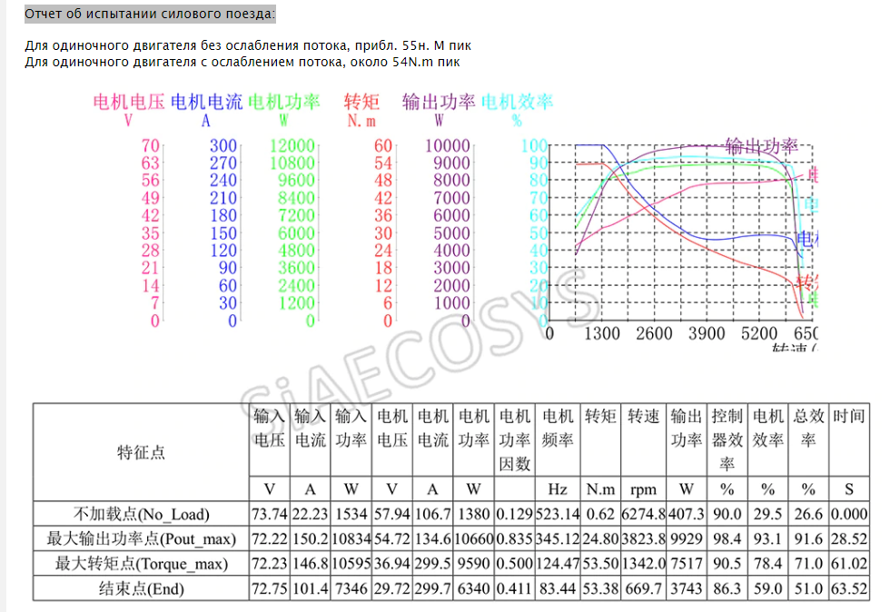
Task: Select the "24.80" torque cell
Action: tap(600, 538)
